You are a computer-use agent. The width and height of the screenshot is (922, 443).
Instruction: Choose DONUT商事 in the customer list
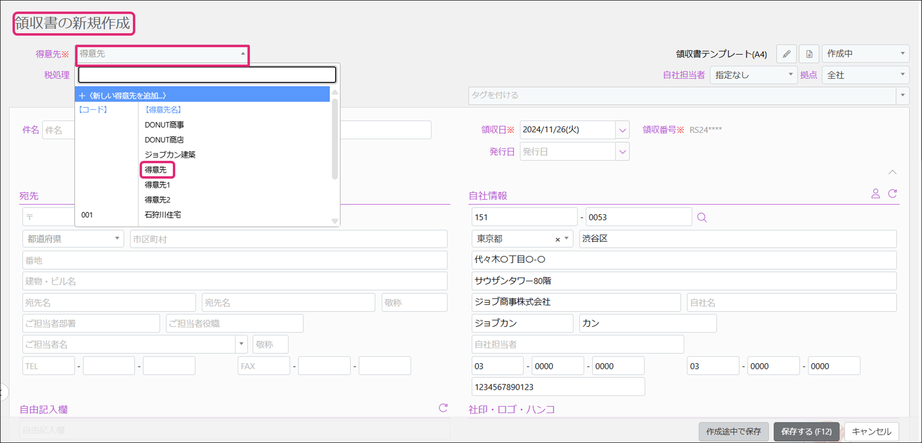164,125
